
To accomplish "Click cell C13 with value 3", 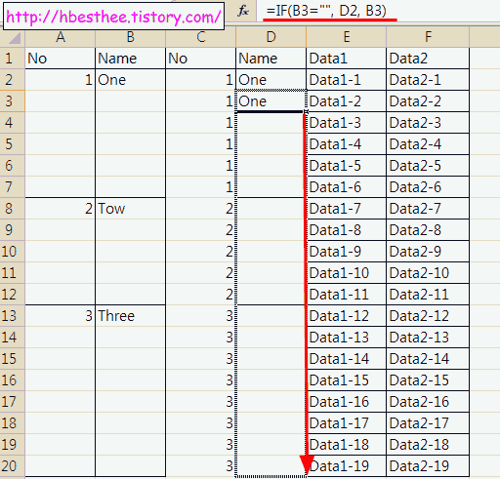I will pyautogui.click(x=201, y=316).
